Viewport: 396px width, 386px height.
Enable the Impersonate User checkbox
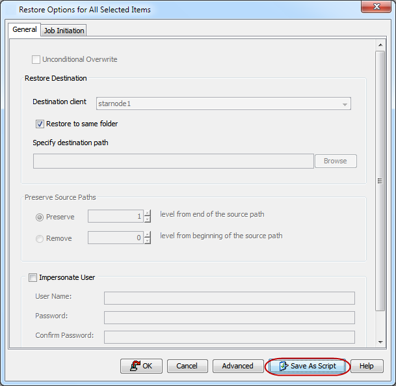pos(33,277)
